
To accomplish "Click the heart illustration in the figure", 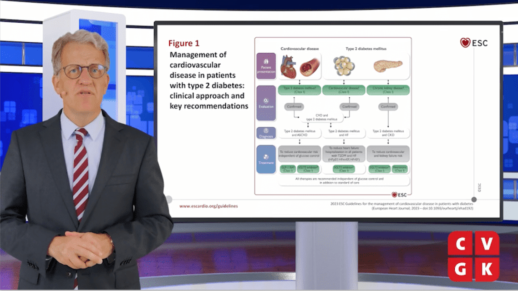I will coord(289,67).
